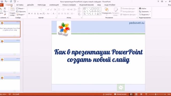
Task: Switch to slide sorter view
Action: coord(136,94)
